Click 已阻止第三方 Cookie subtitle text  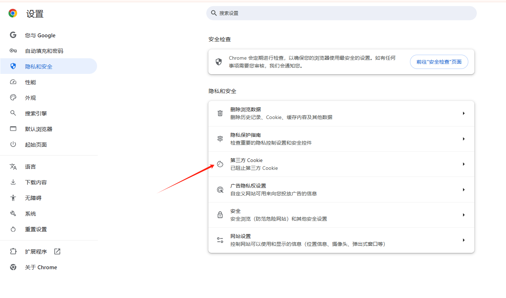tap(254, 168)
